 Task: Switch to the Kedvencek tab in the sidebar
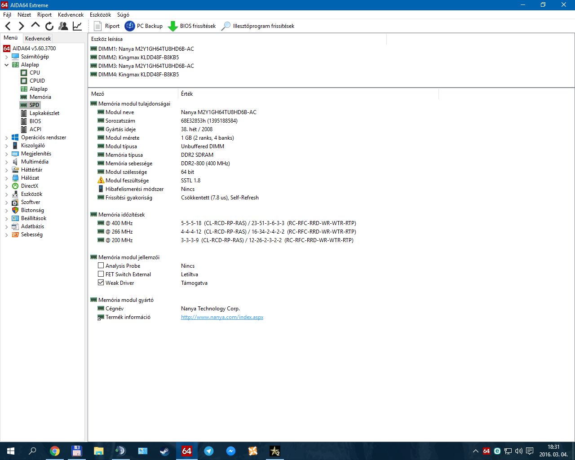pyautogui.click(x=38, y=39)
